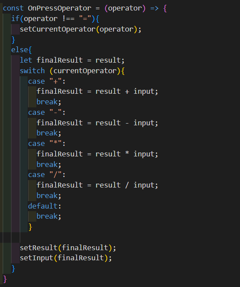Click 'break' below the result - input line
The image size is (240, 287).
tap(47, 133)
